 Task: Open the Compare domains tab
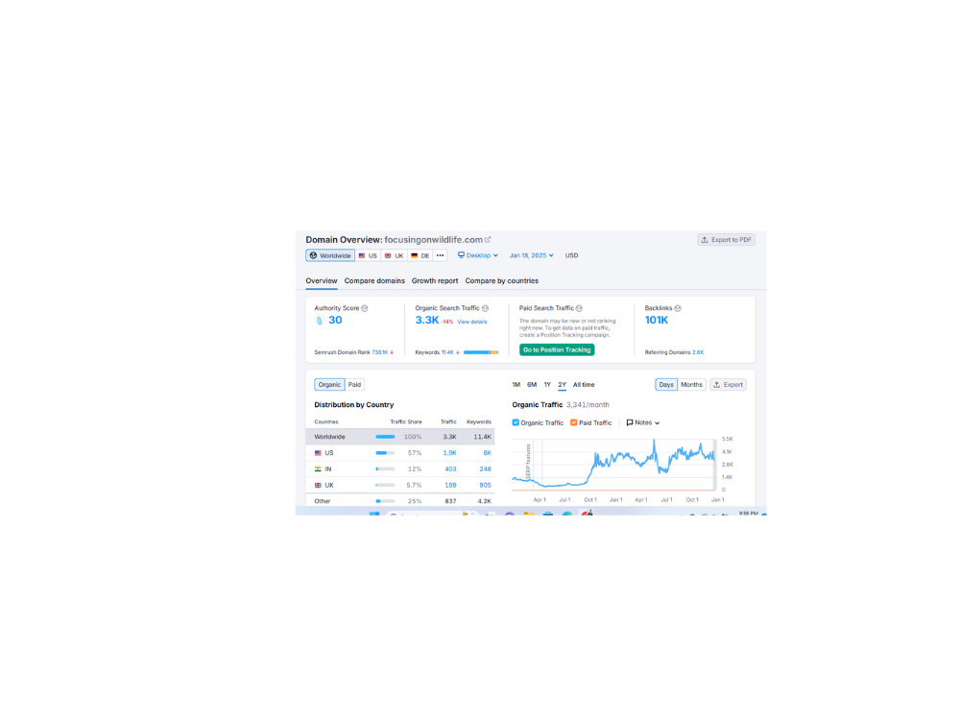click(x=374, y=281)
